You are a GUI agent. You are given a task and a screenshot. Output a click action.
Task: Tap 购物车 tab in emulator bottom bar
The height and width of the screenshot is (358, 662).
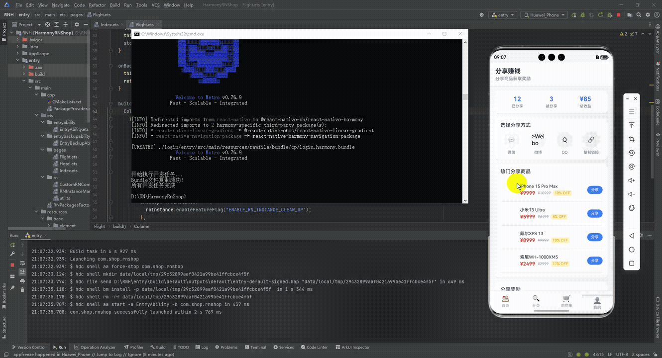[x=566, y=301]
